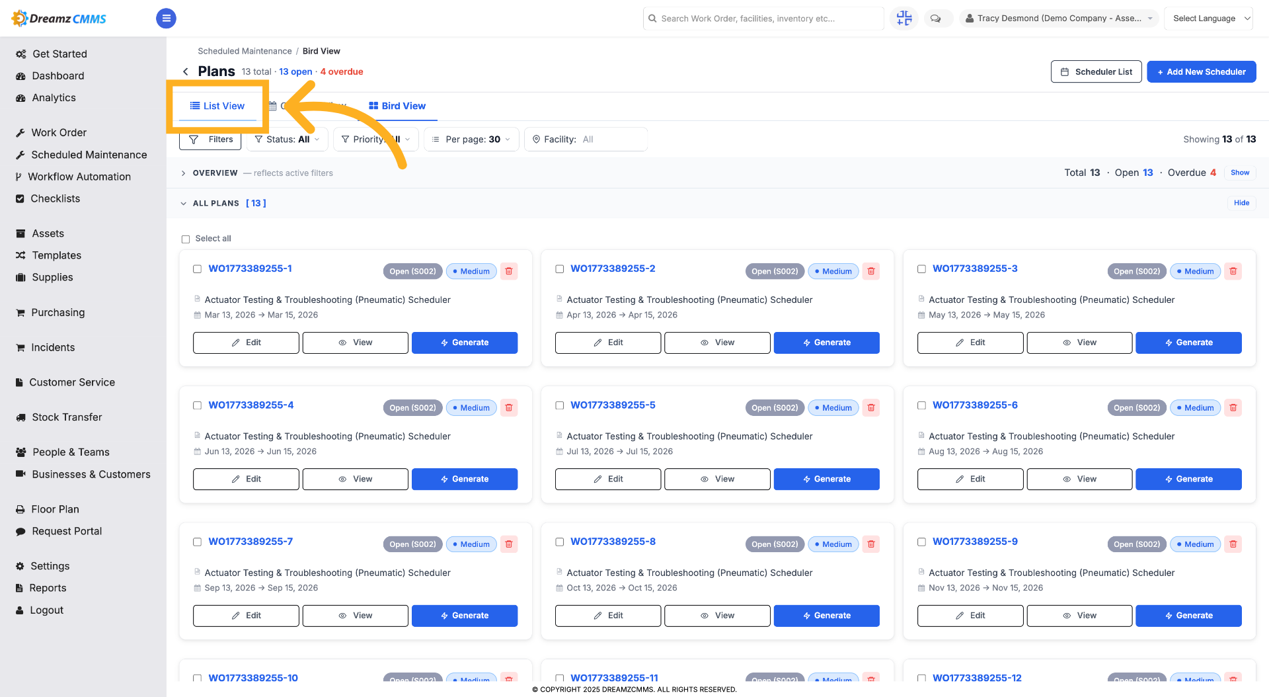Open Businesses & Customers in sidebar
Image resolution: width=1269 pixels, height=697 pixels.
83,474
